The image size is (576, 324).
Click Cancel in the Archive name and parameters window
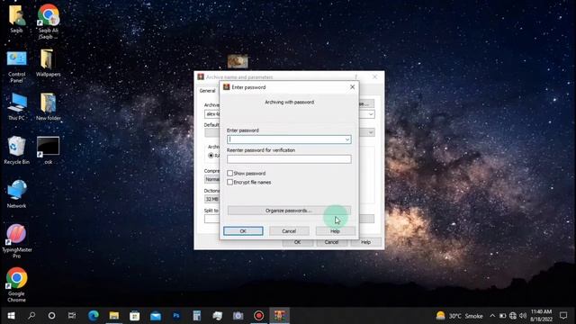click(331, 242)
